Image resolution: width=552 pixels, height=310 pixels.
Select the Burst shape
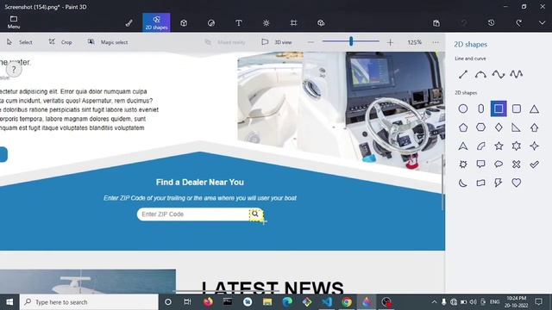click(x=463, y=164)
